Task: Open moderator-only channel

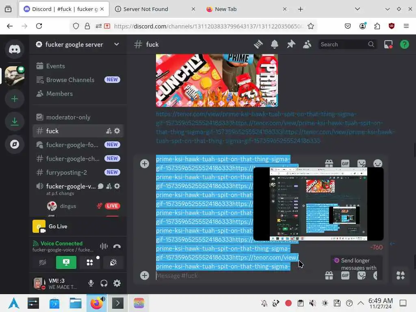Action: click(78, 117)
